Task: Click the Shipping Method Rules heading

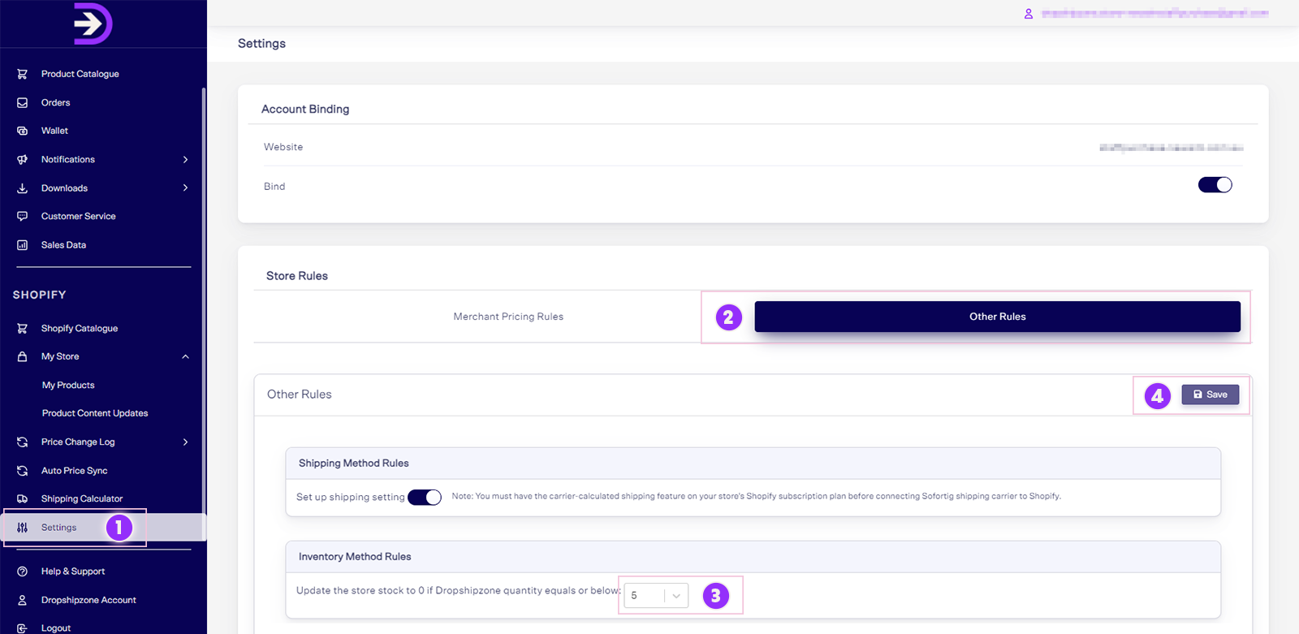Action: (x=354, y=464)
